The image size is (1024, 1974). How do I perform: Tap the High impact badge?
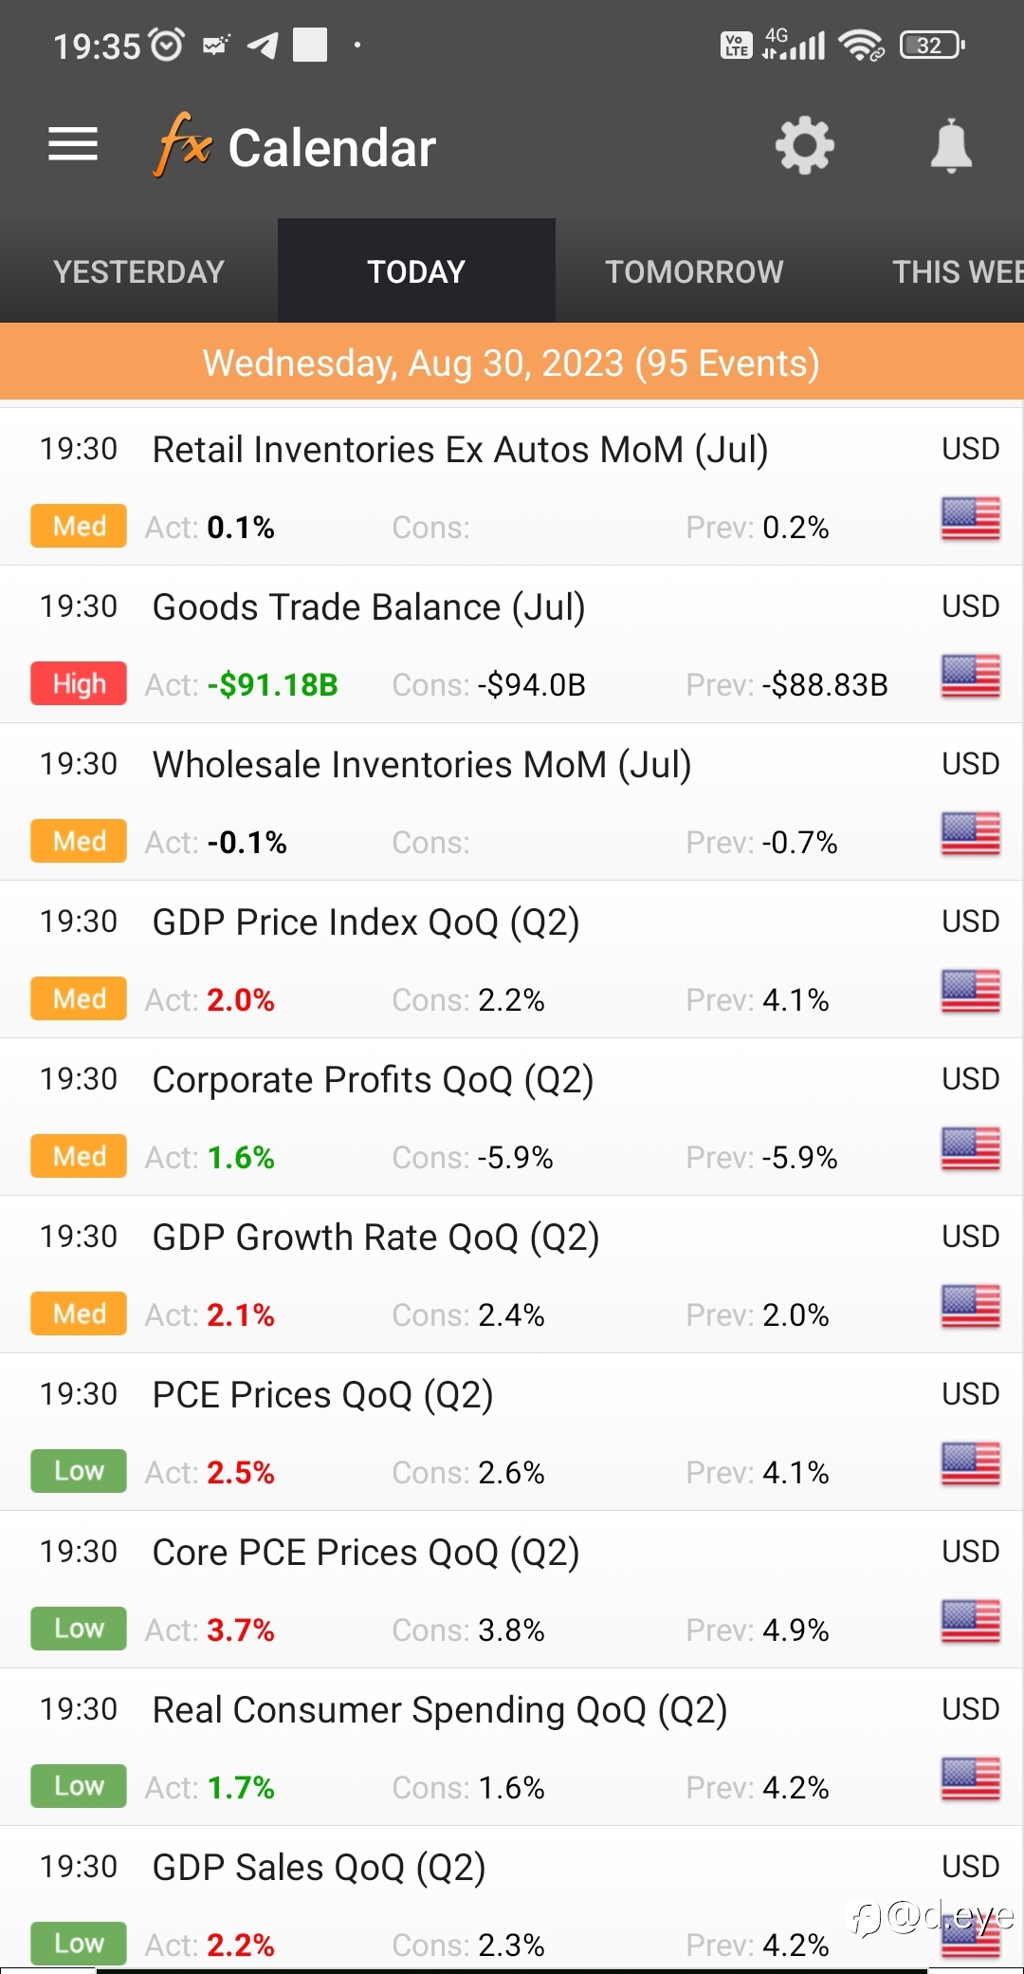79,683
